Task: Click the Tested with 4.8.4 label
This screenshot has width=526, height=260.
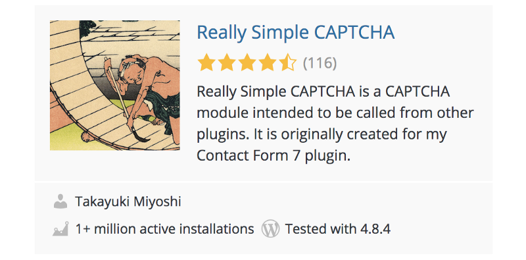Action: (338, 229)
